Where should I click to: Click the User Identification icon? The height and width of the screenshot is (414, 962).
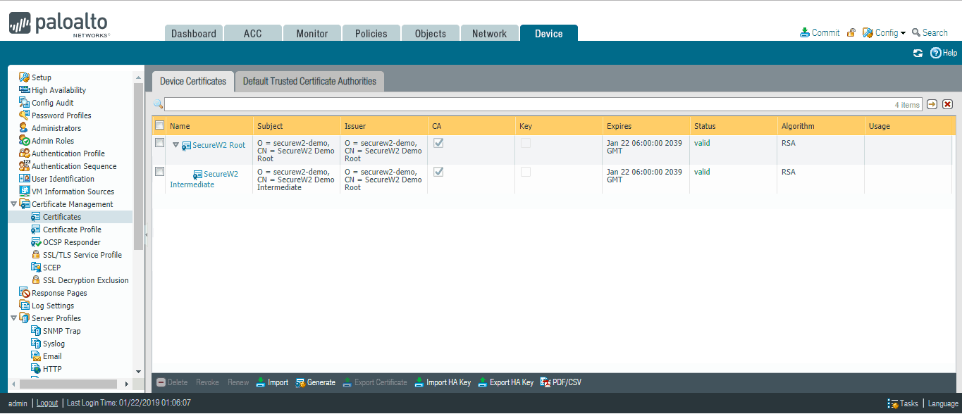(24, 179)
